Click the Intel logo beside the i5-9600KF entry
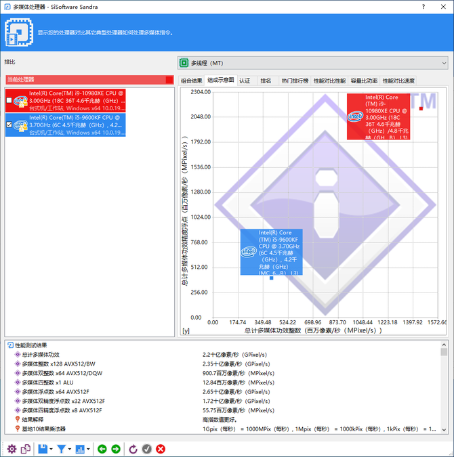Screen dimensions: 454x457 (x=20, y=125)
